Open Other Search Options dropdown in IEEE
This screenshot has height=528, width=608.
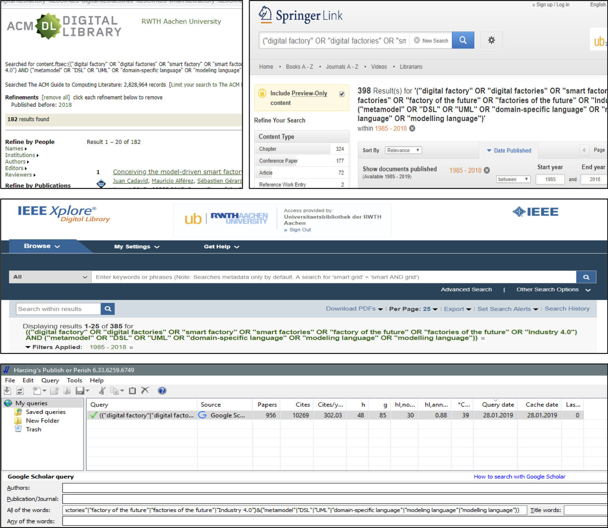pyautogui.click(x=553, y=290)
